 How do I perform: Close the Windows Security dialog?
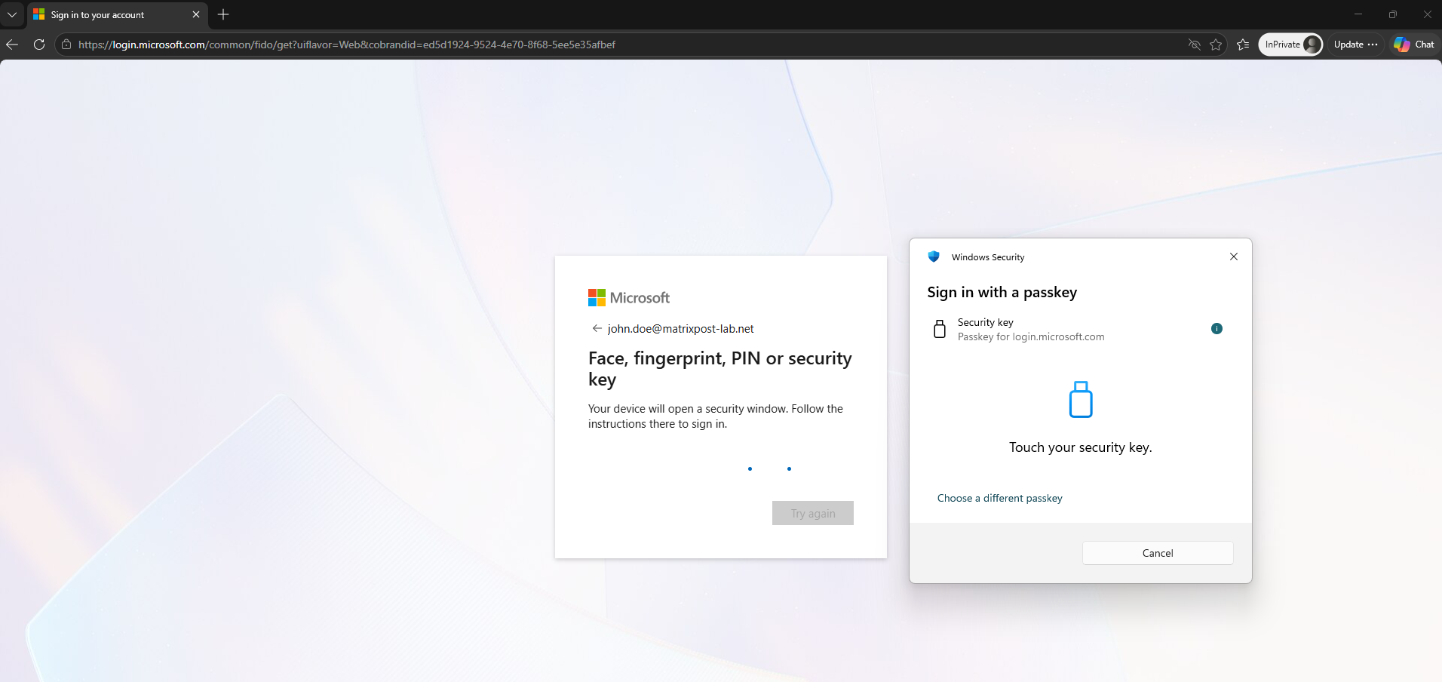click(x=1234, y=257)
